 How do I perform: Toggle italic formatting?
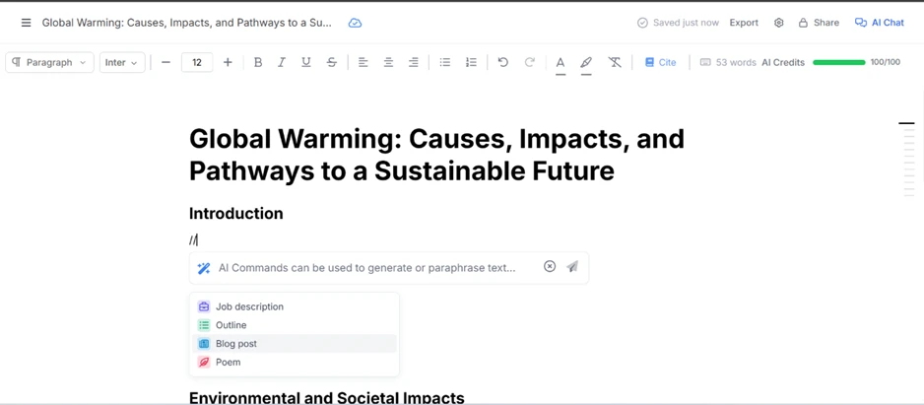pyautogui.click(x=282, y=62)
